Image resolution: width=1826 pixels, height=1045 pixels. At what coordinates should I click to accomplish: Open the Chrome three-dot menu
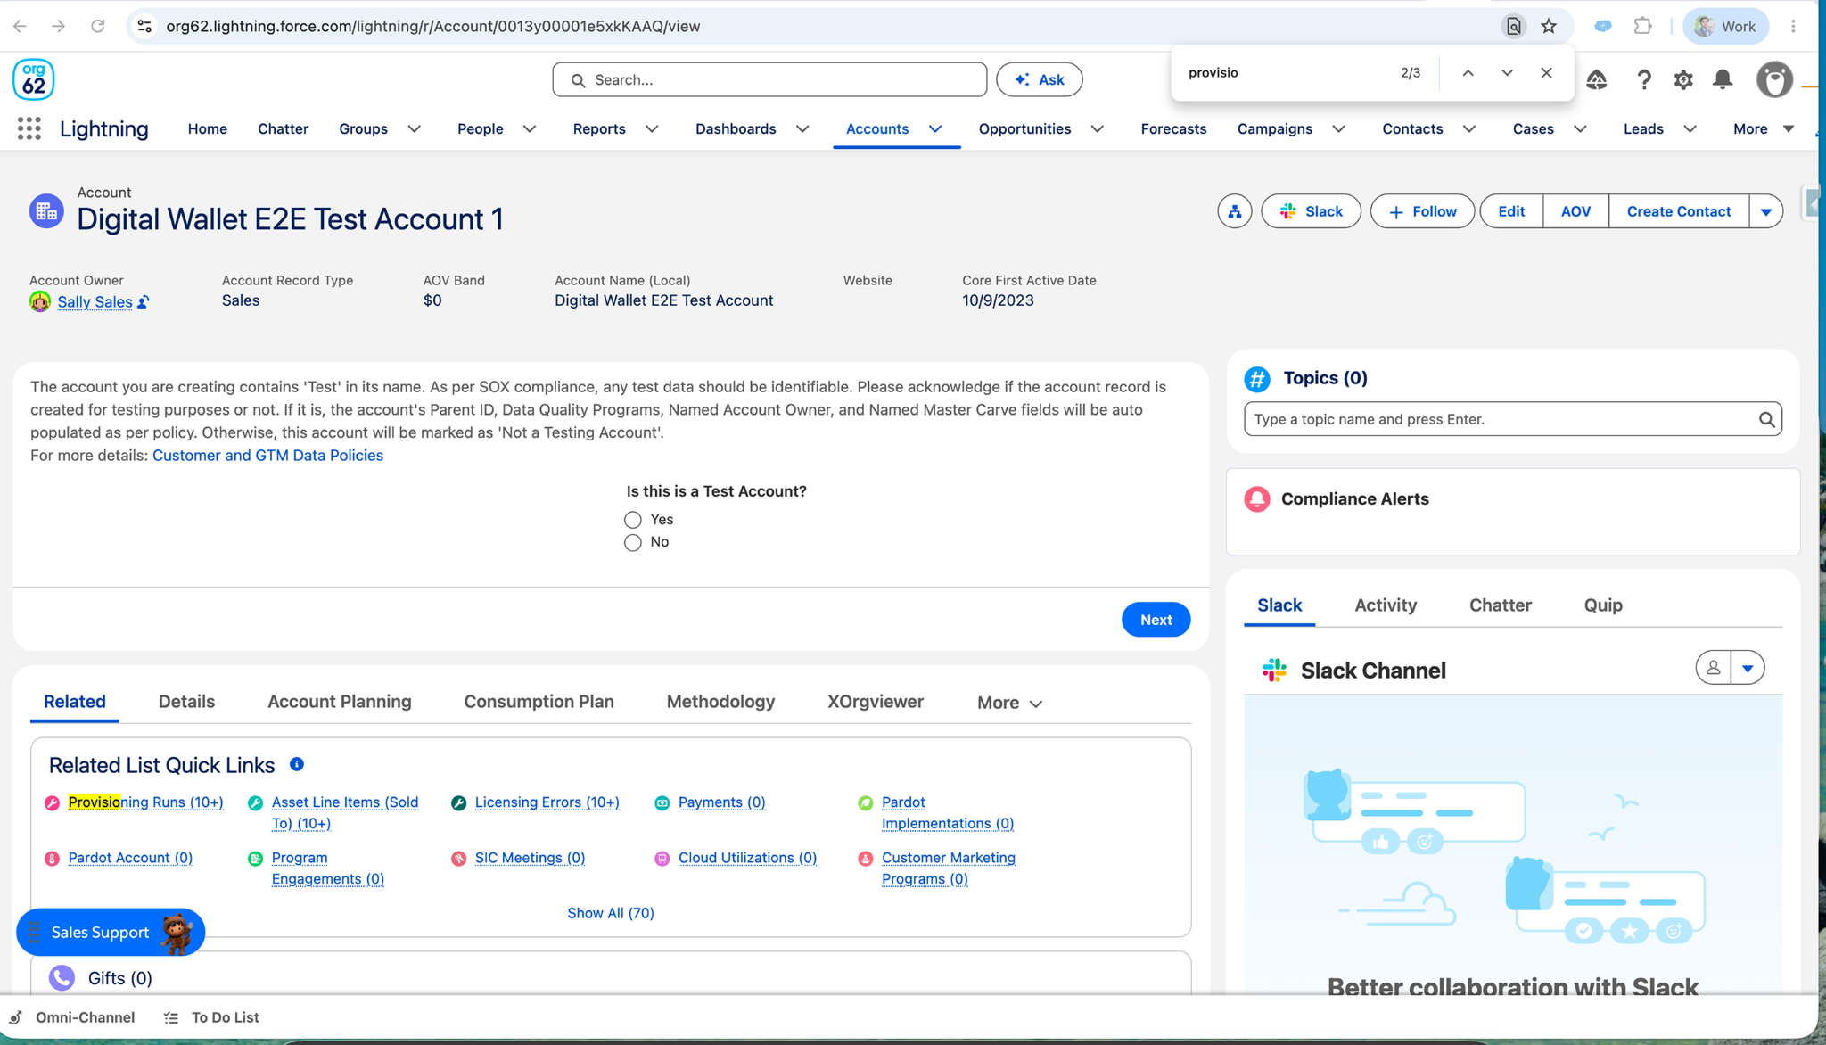click(1793, 26)
